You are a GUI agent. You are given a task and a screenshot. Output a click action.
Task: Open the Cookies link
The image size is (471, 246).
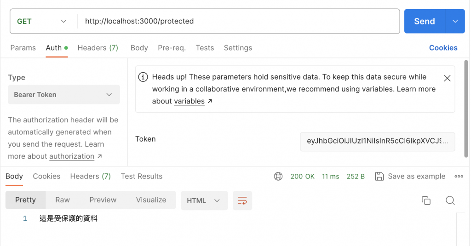(443, 48)
